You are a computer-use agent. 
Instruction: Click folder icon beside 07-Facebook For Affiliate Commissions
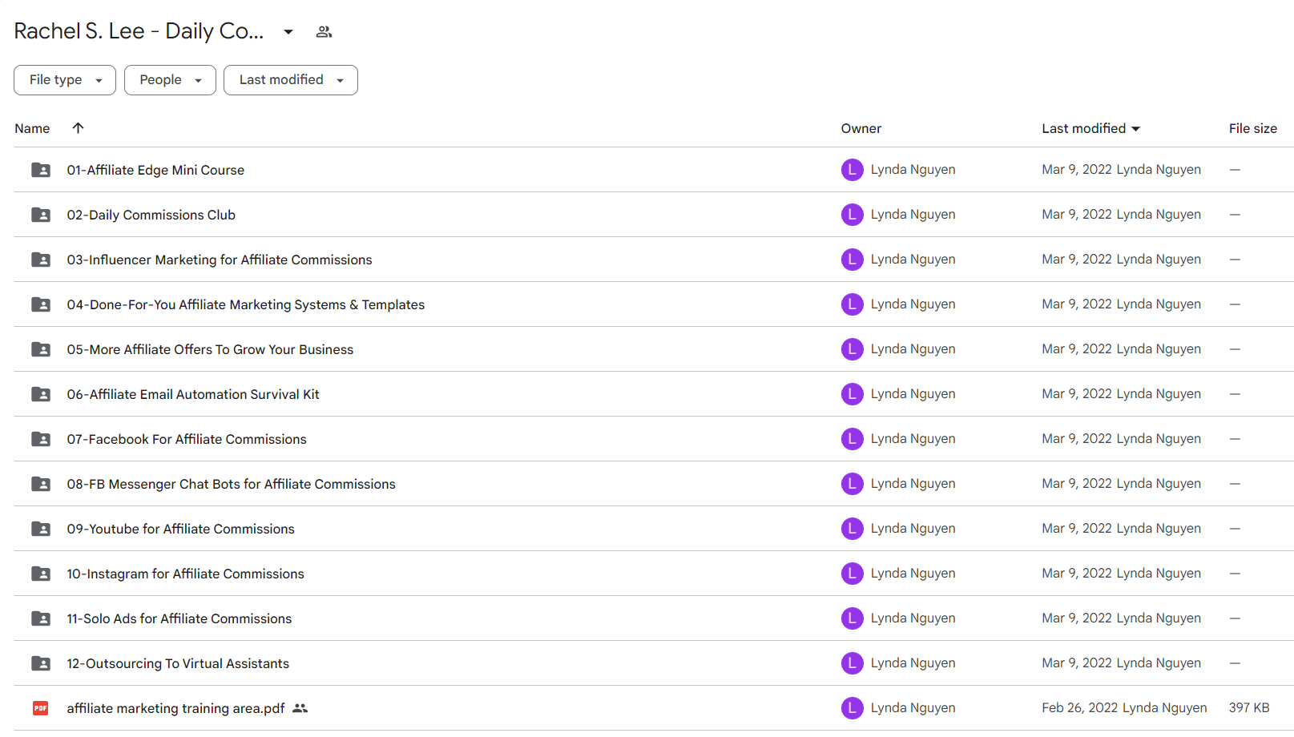pyautogui.click(x=41, y=439)
